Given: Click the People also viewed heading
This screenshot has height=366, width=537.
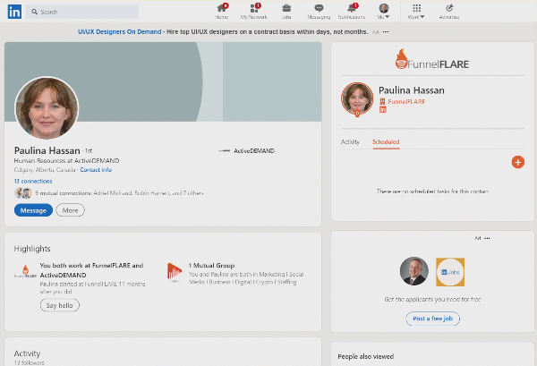Looking at the screenshot, I should [x=366, y=356].
